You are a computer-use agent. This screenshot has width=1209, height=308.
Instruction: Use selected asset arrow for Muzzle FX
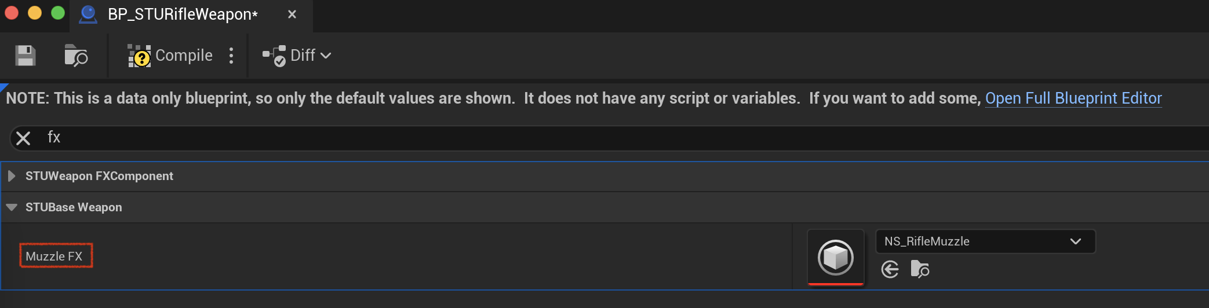890,269
